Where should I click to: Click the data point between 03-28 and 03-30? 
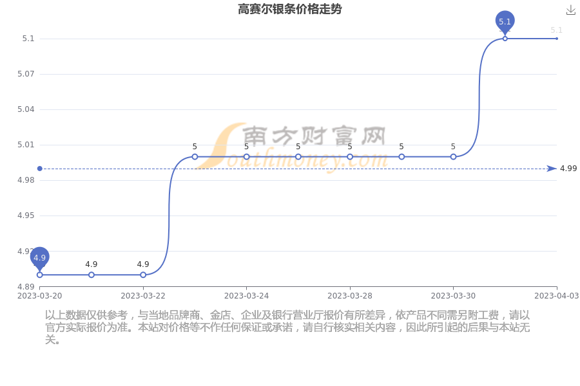(401, 156)
